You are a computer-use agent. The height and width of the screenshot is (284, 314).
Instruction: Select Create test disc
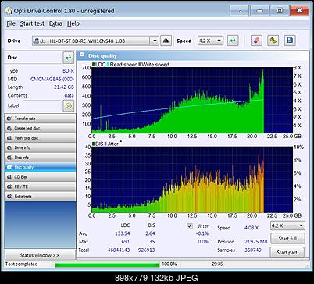click(x=41, y=128)
